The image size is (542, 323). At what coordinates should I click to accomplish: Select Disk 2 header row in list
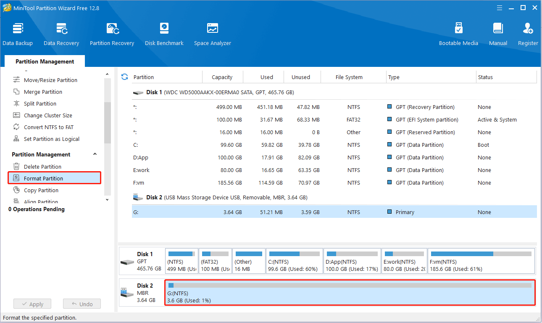point(334,197)
